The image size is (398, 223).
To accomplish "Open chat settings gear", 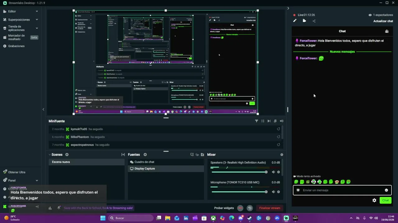I will coord(374,200).
